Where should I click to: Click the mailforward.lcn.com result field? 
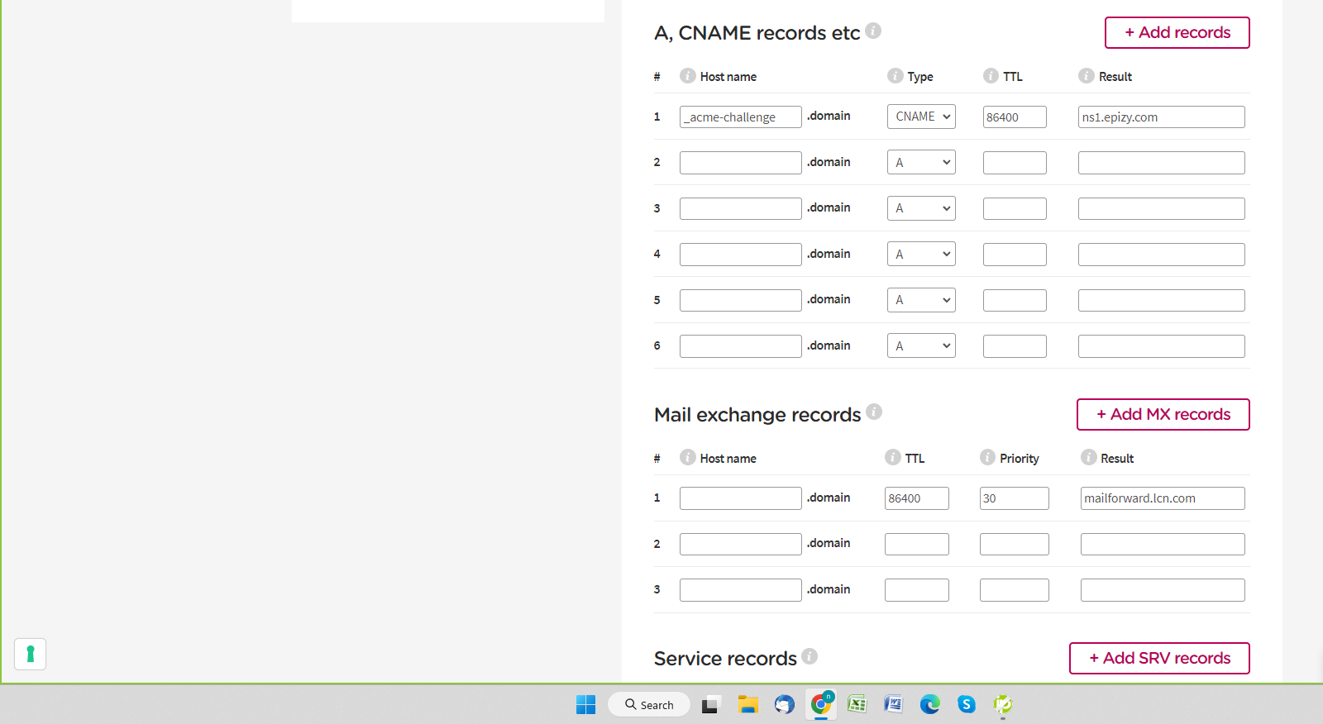tap(1162, 498)
